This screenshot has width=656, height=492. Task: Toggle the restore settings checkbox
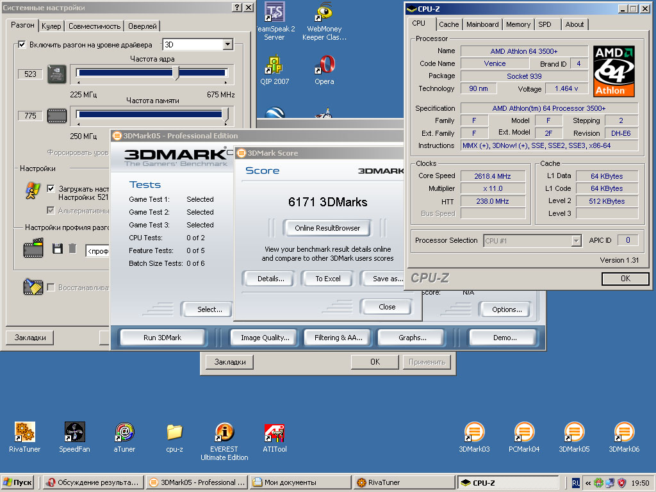coord(51,287)
